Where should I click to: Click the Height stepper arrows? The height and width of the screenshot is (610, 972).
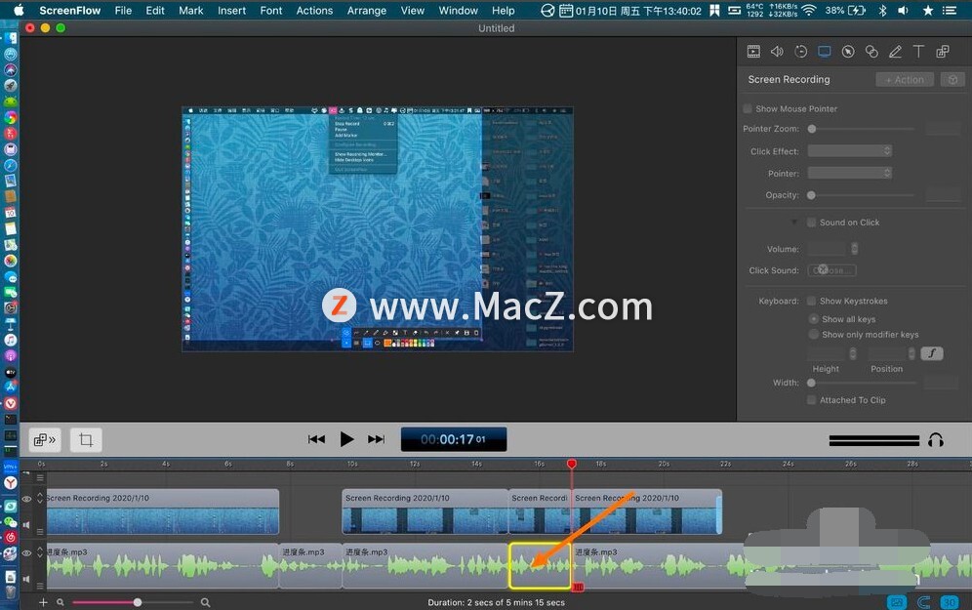852,353
